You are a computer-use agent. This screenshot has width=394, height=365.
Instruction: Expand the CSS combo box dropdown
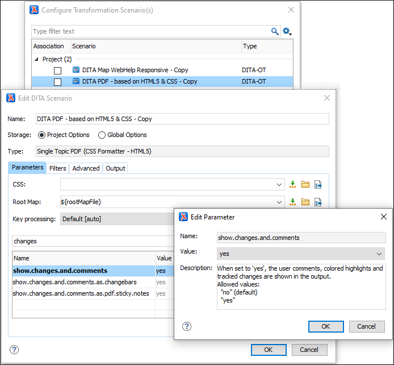[x=279, y=184]
